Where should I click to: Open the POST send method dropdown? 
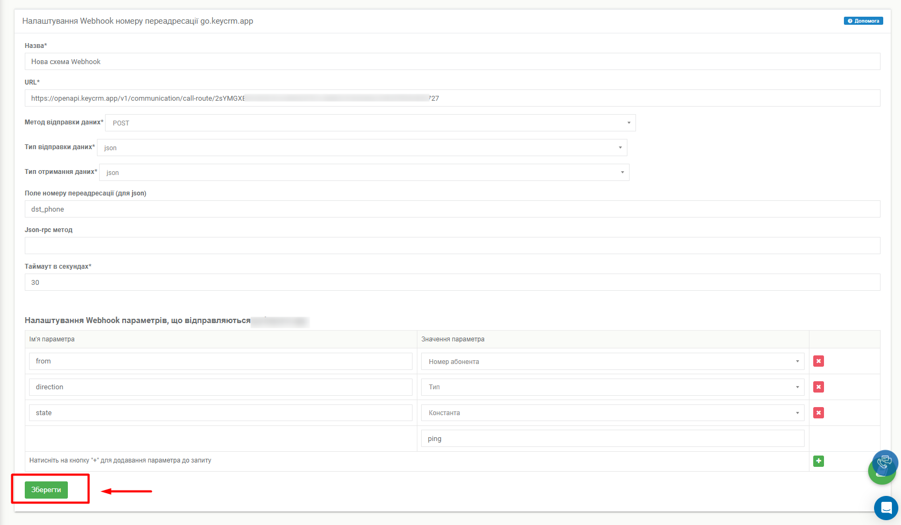click(x=371, y=123)
